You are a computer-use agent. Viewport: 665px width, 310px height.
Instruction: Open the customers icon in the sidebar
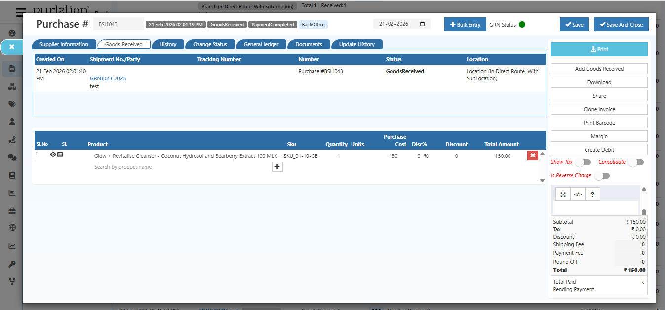[12, 121]
